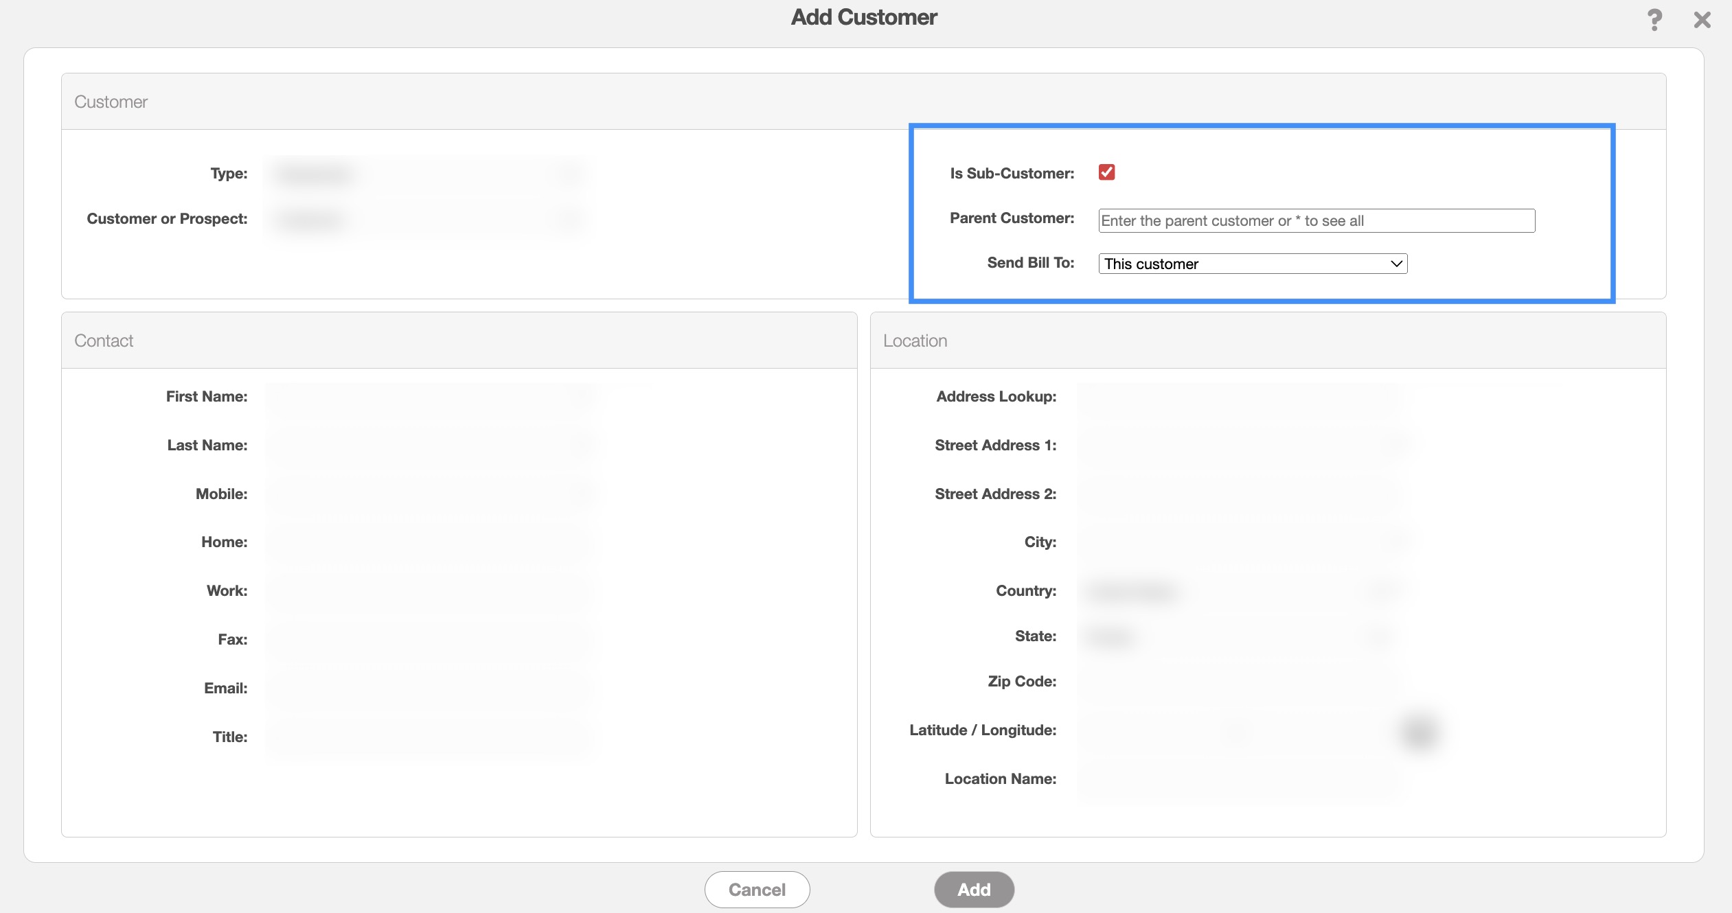1732x913 pixels.
Task: Focus the Email input field
Action: pos(429,689)
